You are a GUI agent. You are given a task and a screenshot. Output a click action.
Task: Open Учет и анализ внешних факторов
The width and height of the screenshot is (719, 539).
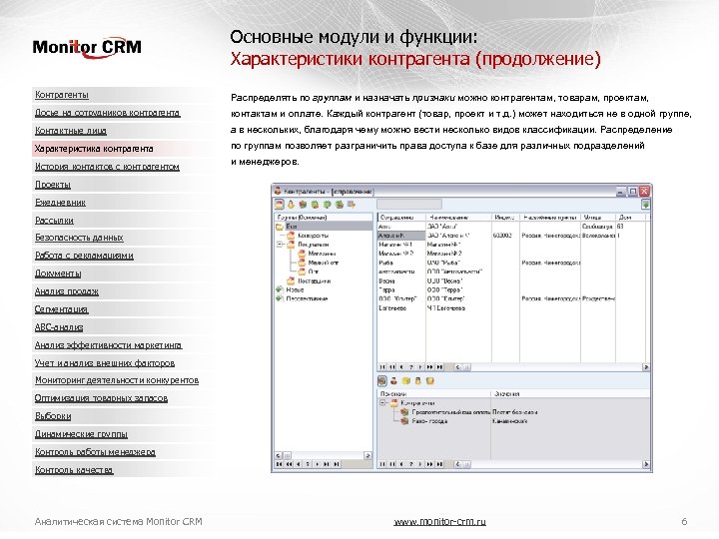[x=105, y=363]
